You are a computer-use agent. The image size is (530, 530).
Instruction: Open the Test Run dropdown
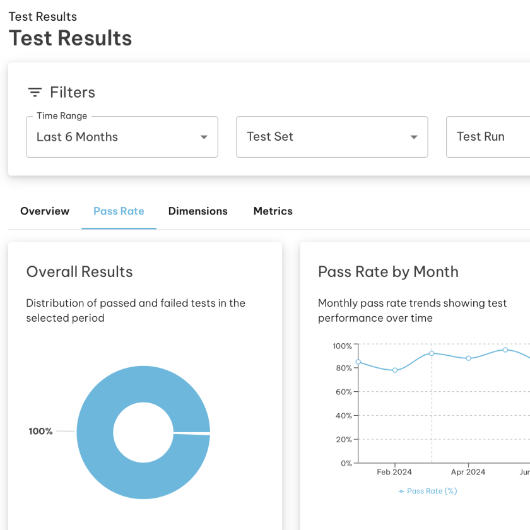488,137
